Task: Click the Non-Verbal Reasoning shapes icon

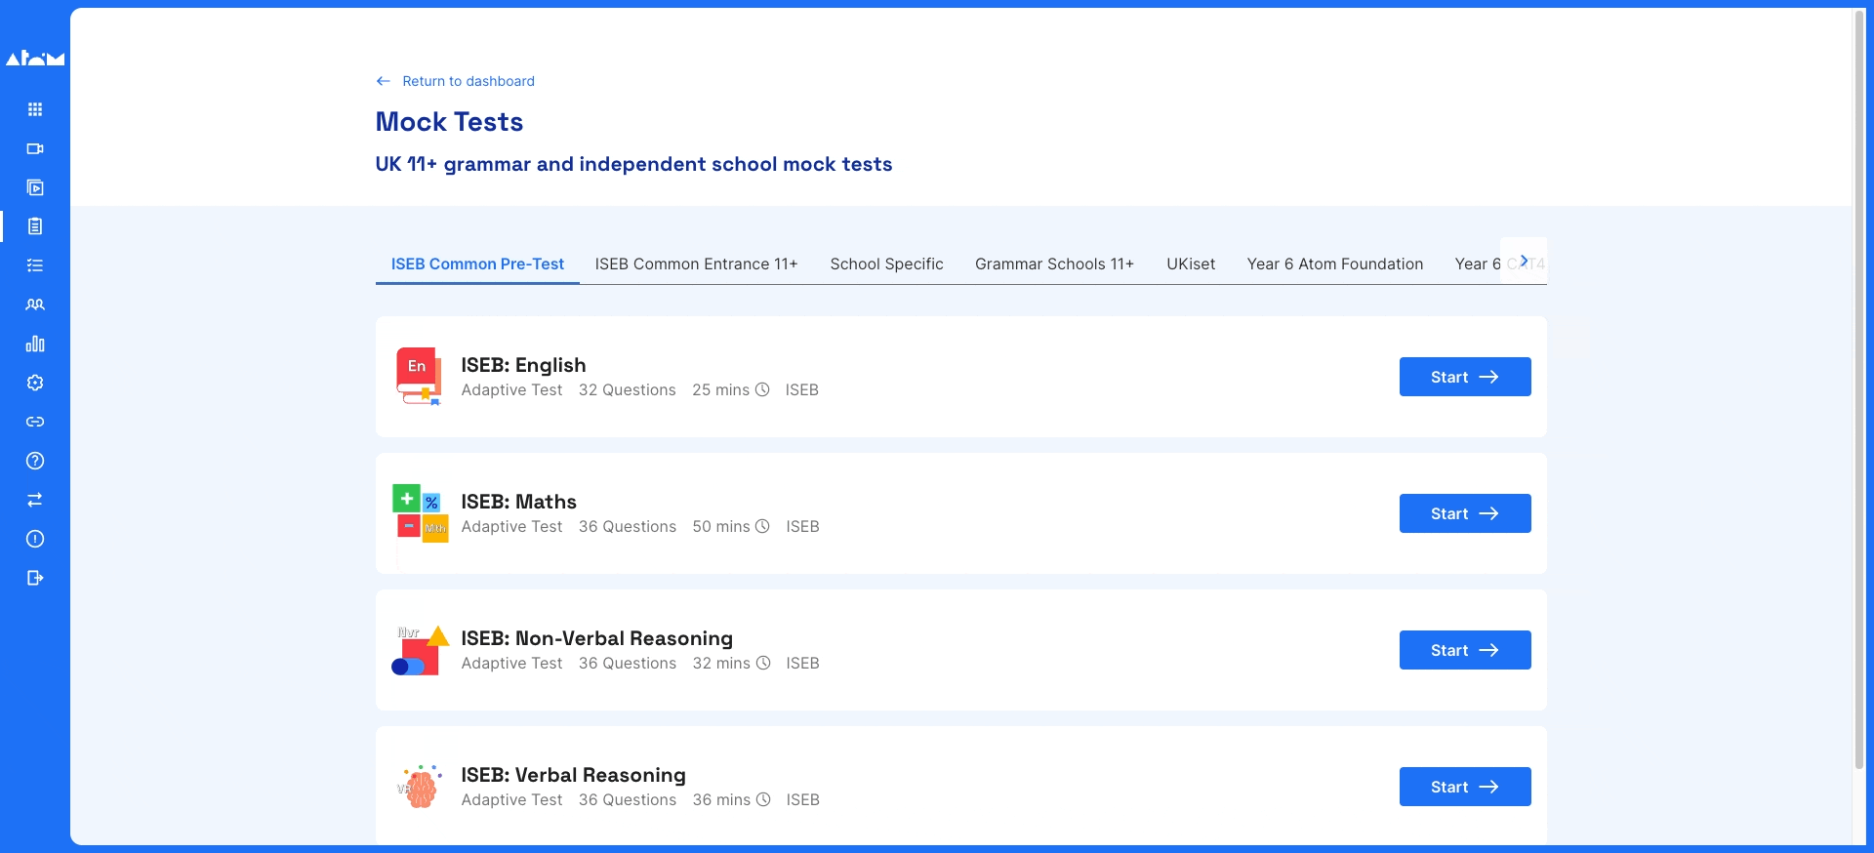Action: pyautogui.click(x=420, y=650)
